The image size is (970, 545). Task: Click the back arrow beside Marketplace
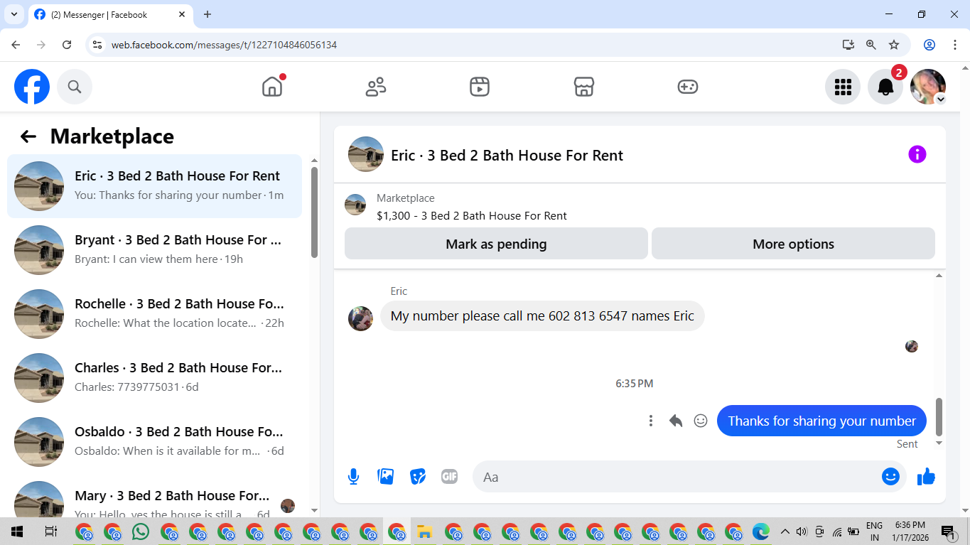pos(28,136)
